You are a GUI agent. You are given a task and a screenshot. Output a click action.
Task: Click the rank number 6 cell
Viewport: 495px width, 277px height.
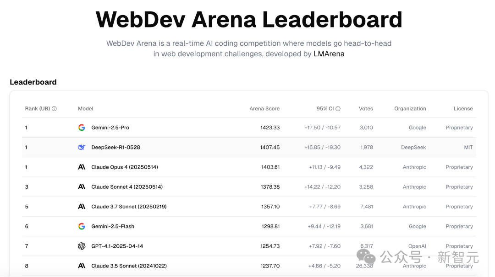coord(27,226)
